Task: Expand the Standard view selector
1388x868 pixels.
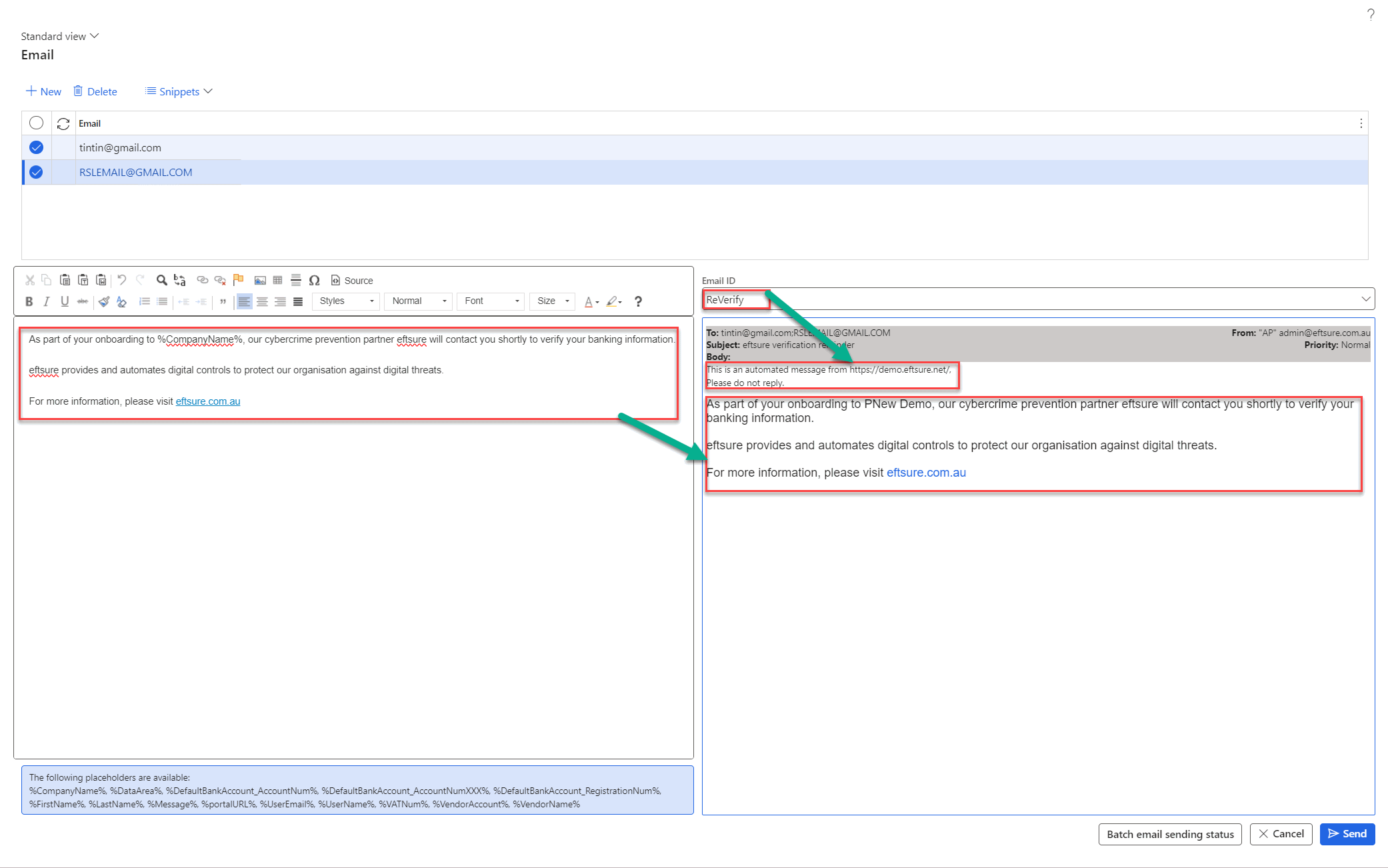Action: point(59,36)
